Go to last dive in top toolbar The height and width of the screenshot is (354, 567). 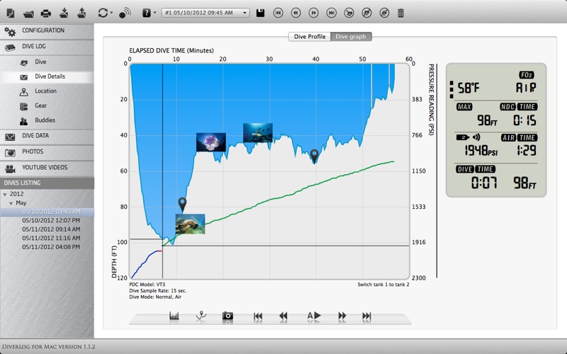(331, 13)
